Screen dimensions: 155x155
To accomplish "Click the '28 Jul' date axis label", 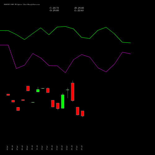I will (x=82, y=148).
